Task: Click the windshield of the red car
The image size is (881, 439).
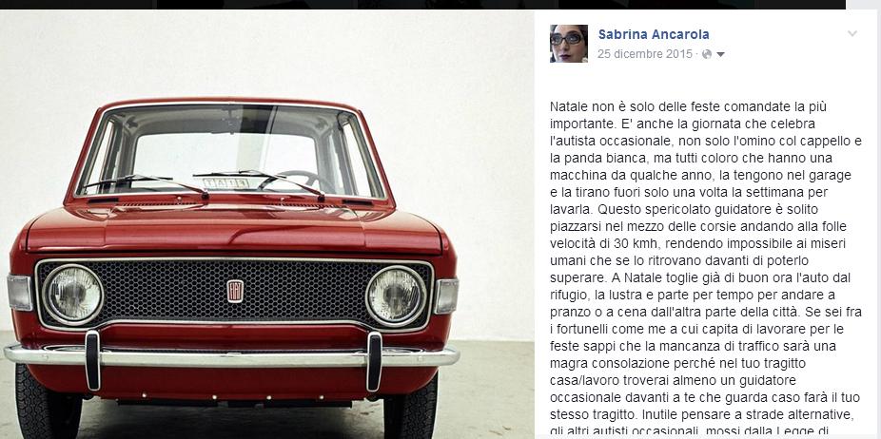Action: (230, 150)
